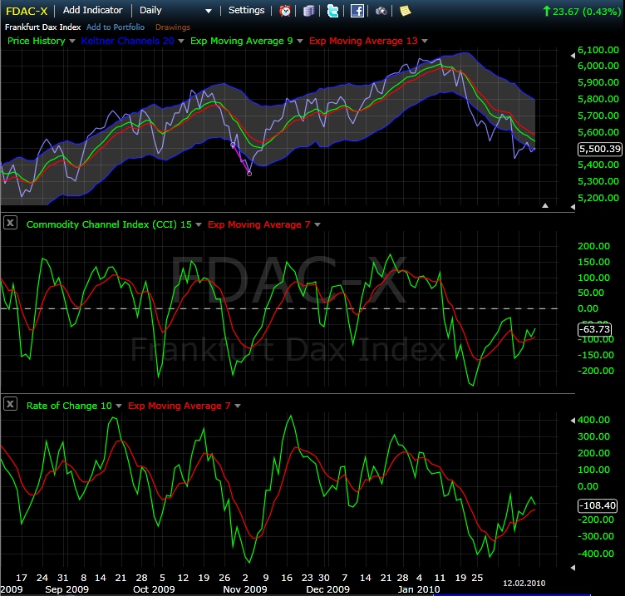This screenshot has width=625, height=596.
Task: Expand the Price History dropdown arrow
Action: (x=72, y=41)
